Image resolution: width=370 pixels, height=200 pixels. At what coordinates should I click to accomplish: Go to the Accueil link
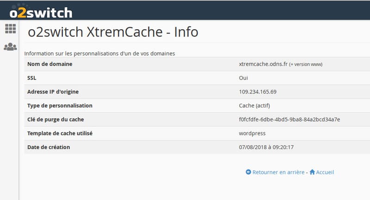coord(325,172)
